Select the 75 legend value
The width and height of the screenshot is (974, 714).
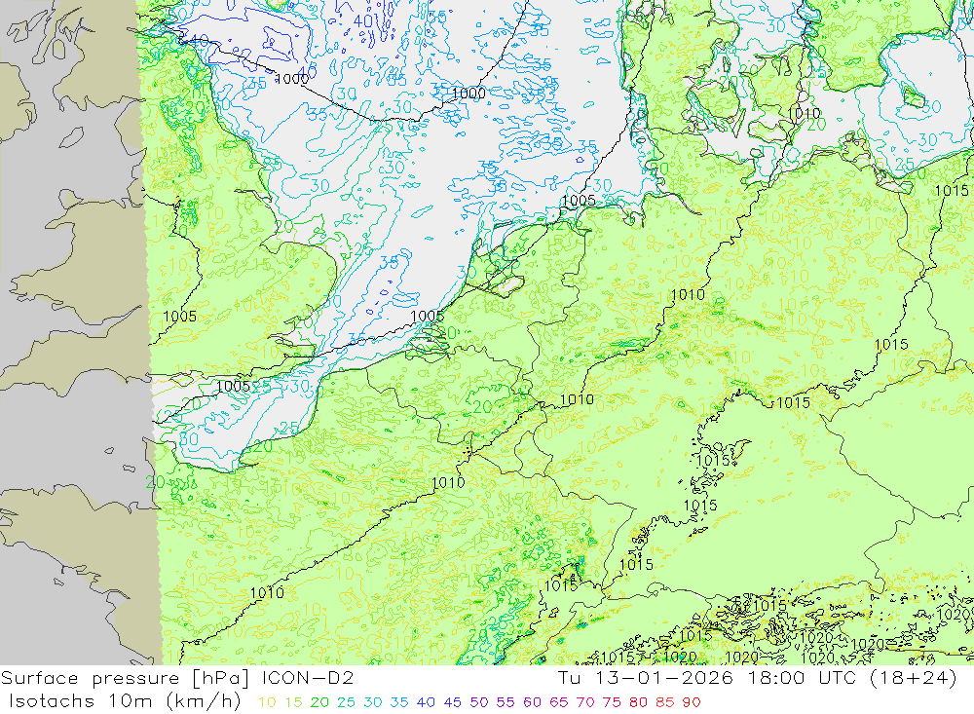[612, 702]
